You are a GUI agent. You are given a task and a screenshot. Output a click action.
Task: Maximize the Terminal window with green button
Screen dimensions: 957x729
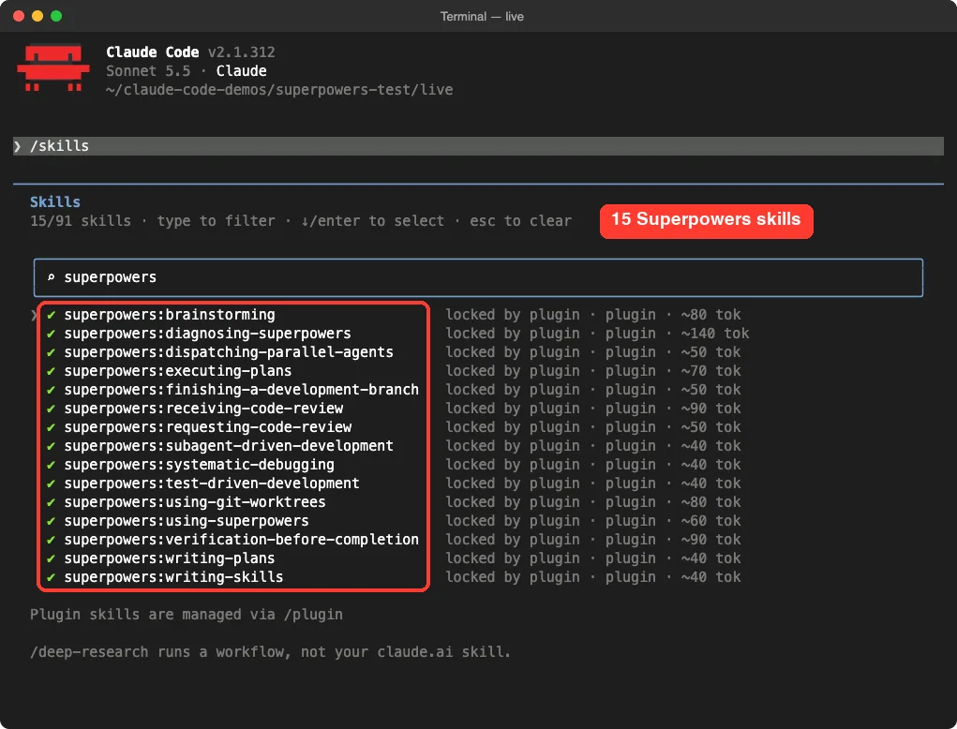click(x=56, y=16)
